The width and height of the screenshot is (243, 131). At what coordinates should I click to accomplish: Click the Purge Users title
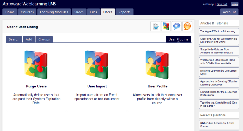click(x=36, y=86)
